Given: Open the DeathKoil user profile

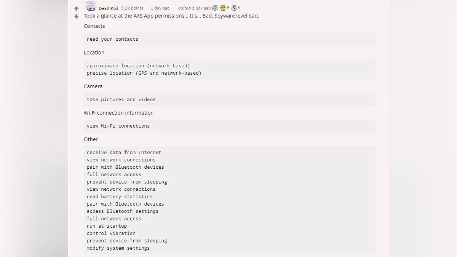Looking at the screenshot, I should (108, 8).
